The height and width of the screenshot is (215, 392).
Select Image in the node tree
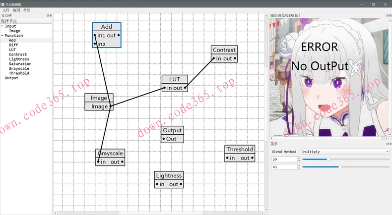[x=14, y=31]
